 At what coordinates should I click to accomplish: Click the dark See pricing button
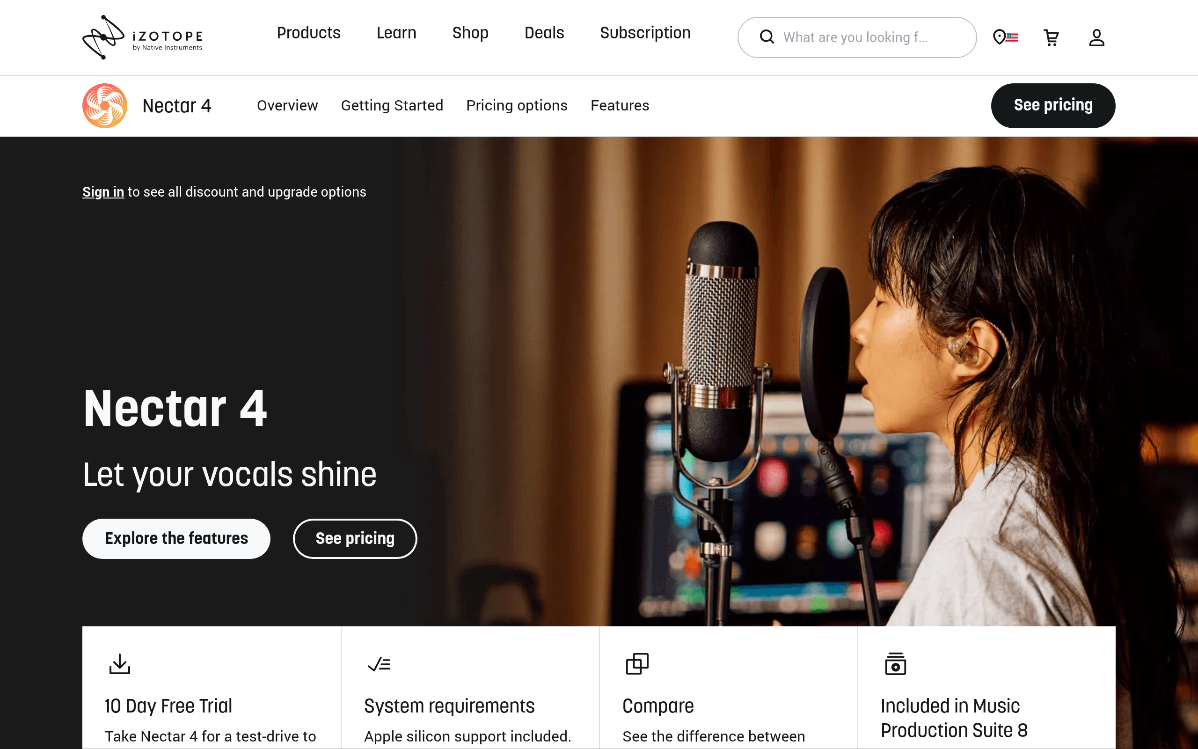click(1053, 105)
